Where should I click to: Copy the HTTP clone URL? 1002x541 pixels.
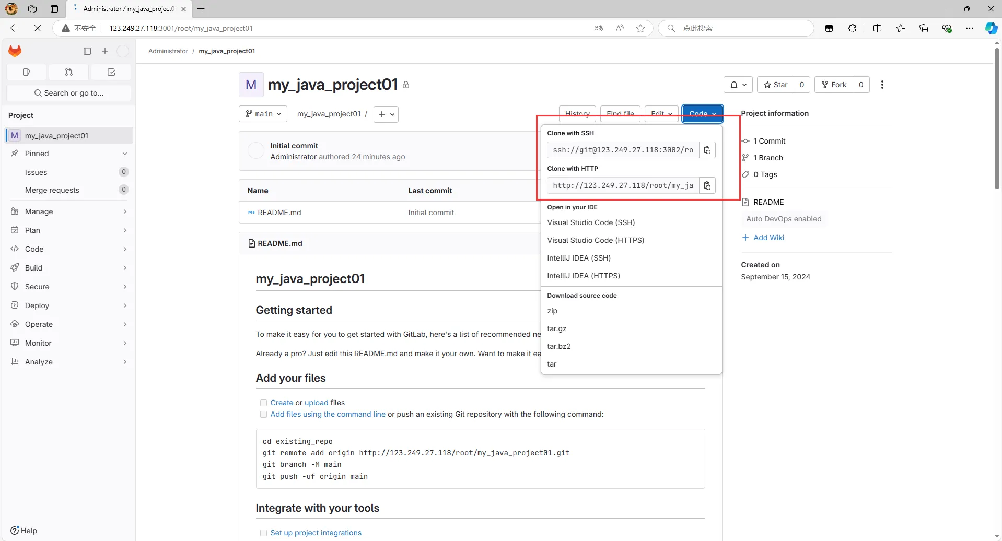coord(707,185)
